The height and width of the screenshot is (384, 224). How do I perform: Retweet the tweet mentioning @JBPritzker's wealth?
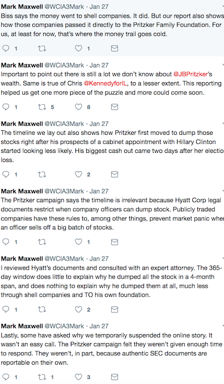pos(42,107)
